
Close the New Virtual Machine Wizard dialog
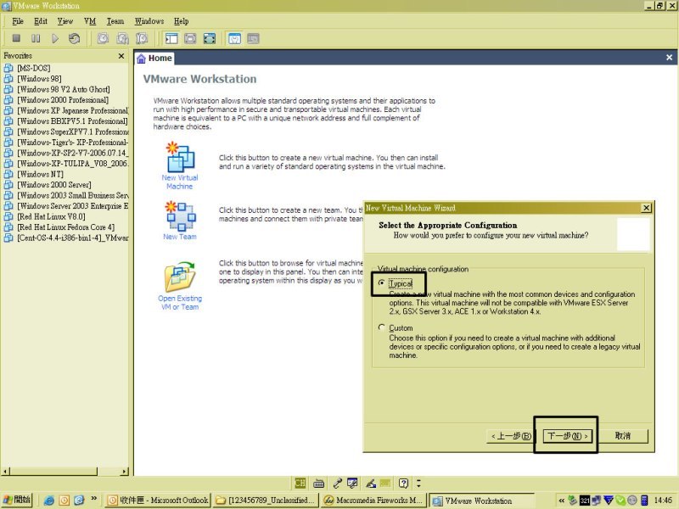tap(646, 208)
